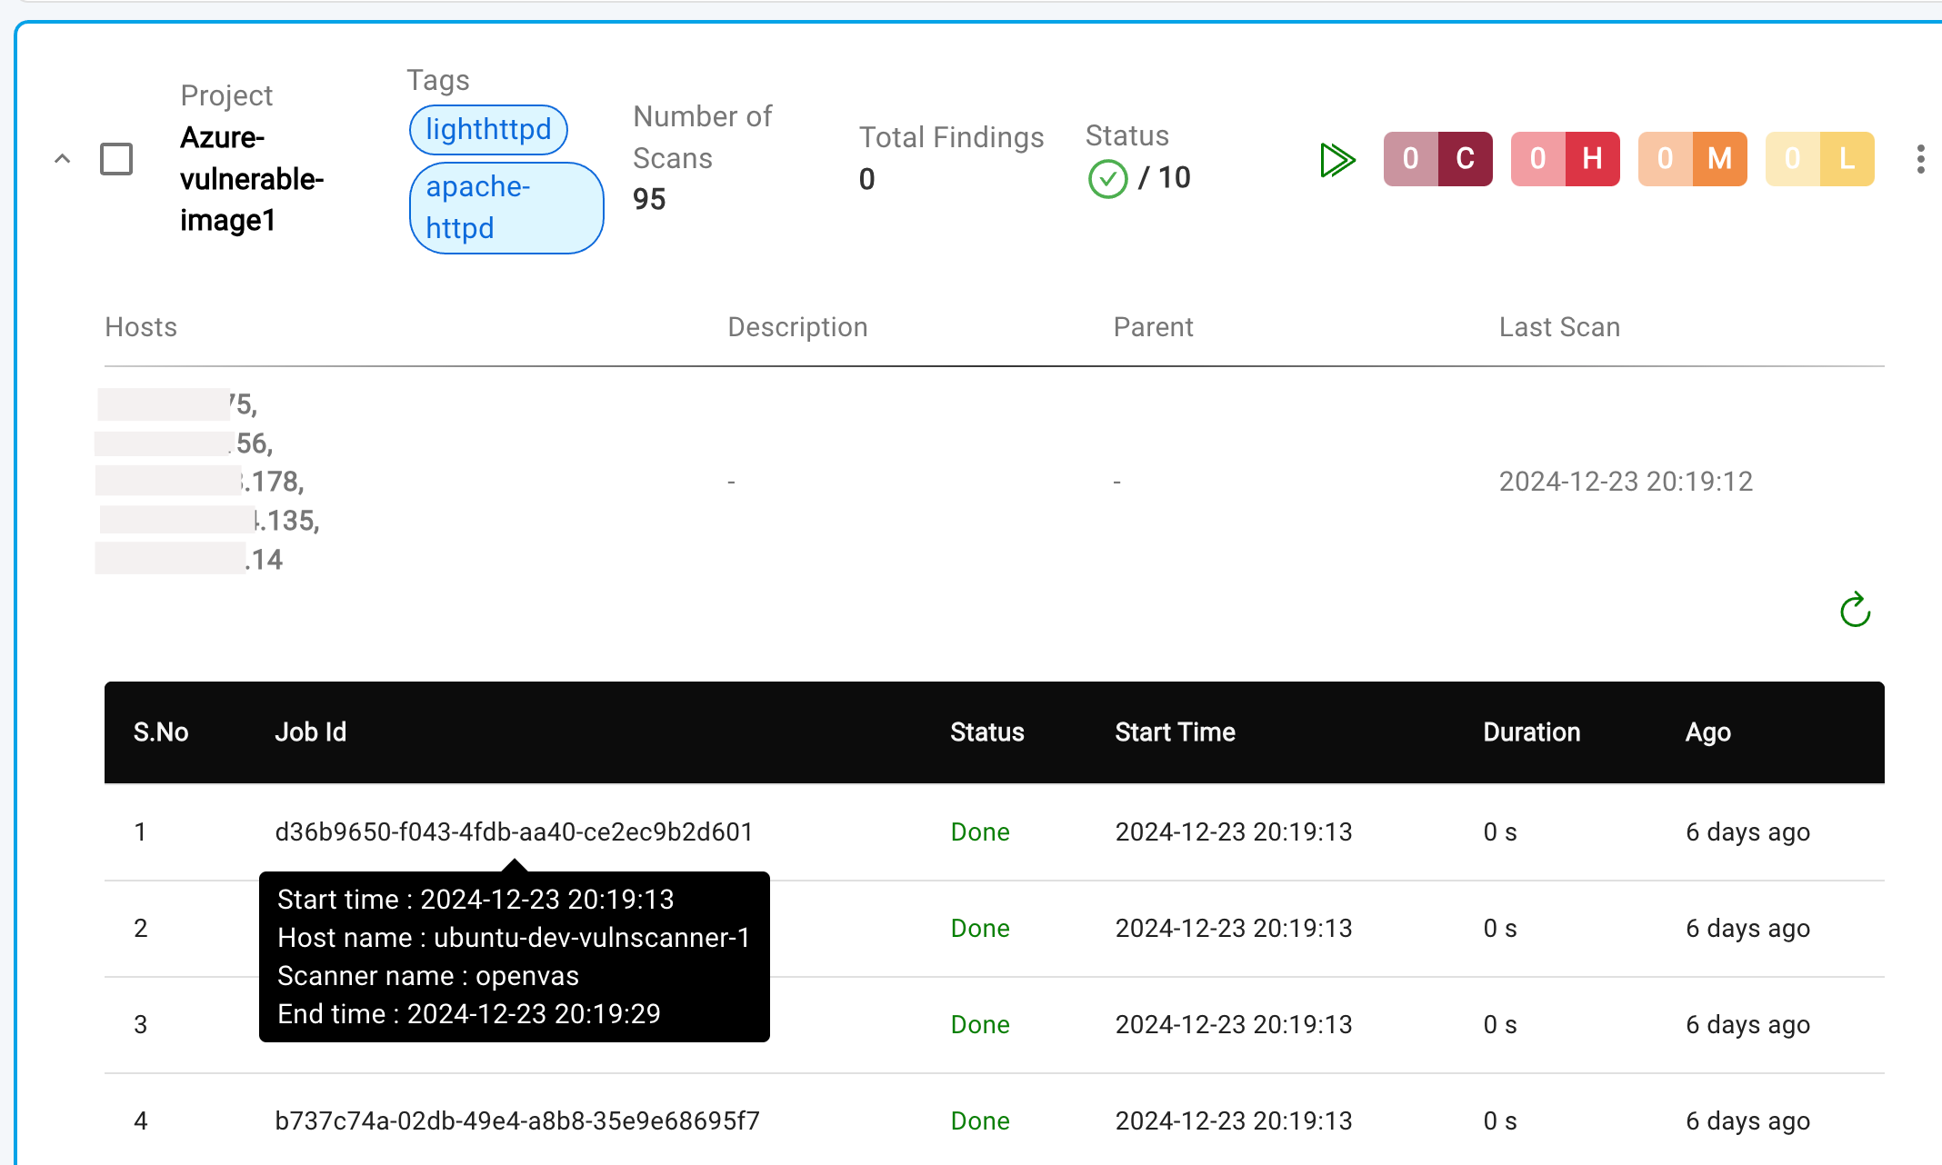Click the Medium severity badge
Image resolution: width=1942 pixels, height=1165 pixels.
tap(1692, 159)
